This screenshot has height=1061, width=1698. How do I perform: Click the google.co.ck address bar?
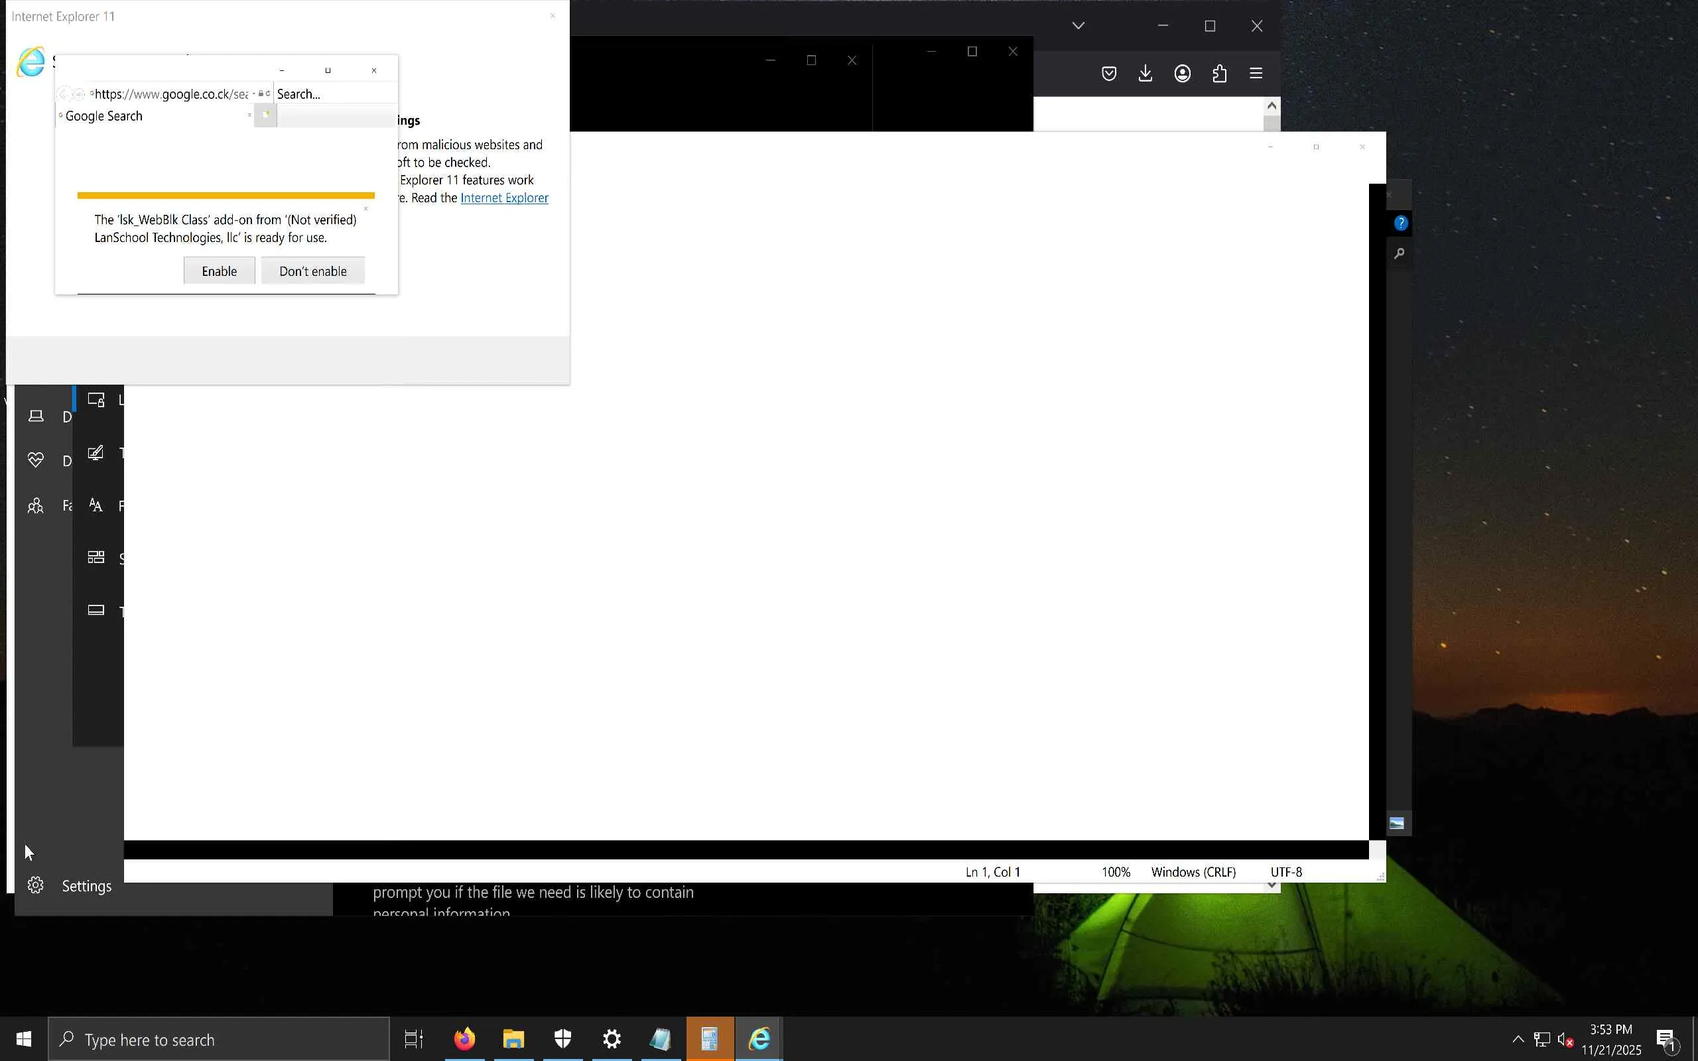point(170,94)
